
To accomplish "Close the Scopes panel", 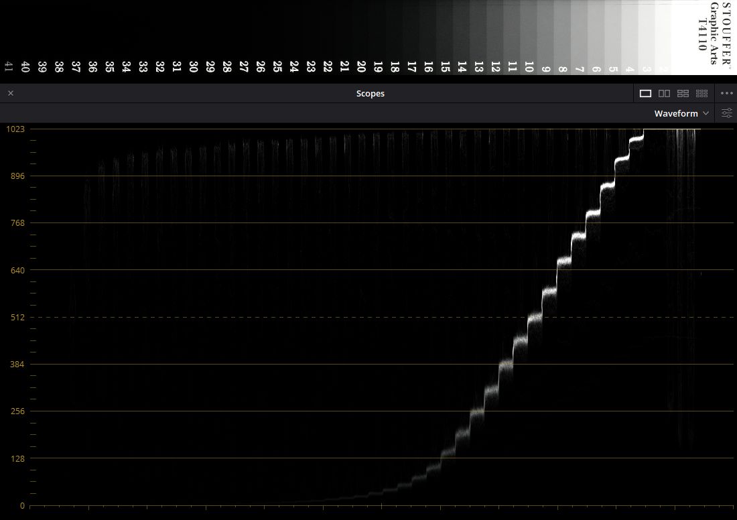I will point(11,93).
